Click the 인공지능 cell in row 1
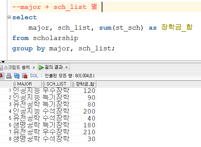The width and height of the screenshot is (201, 147). point(27,91)
